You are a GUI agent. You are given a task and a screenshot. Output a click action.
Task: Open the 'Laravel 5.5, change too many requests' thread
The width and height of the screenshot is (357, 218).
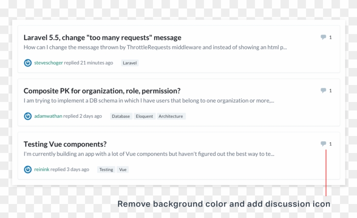click(x=102, y=37)
